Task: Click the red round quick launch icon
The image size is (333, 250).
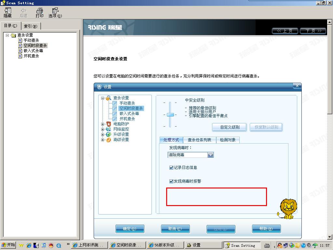Action: [51, 245]
